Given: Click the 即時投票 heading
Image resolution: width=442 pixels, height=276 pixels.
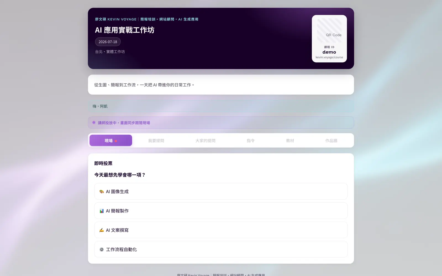Looking at the screenshot, I should coord(103,163).
